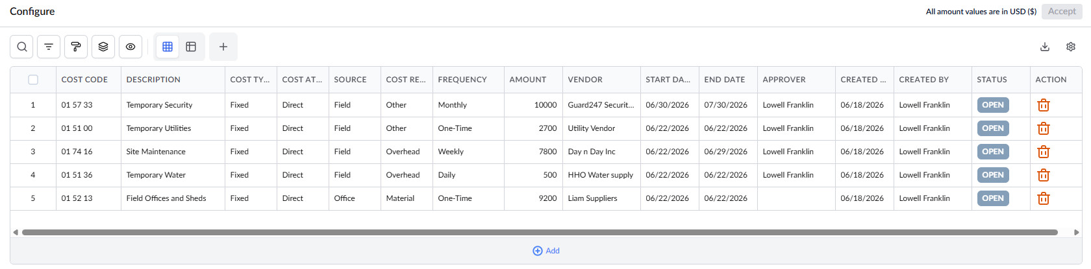Screen dimensions: 1091x269
Task: Sort by the FREQUENCY column header
Action: tap(468, 80)
